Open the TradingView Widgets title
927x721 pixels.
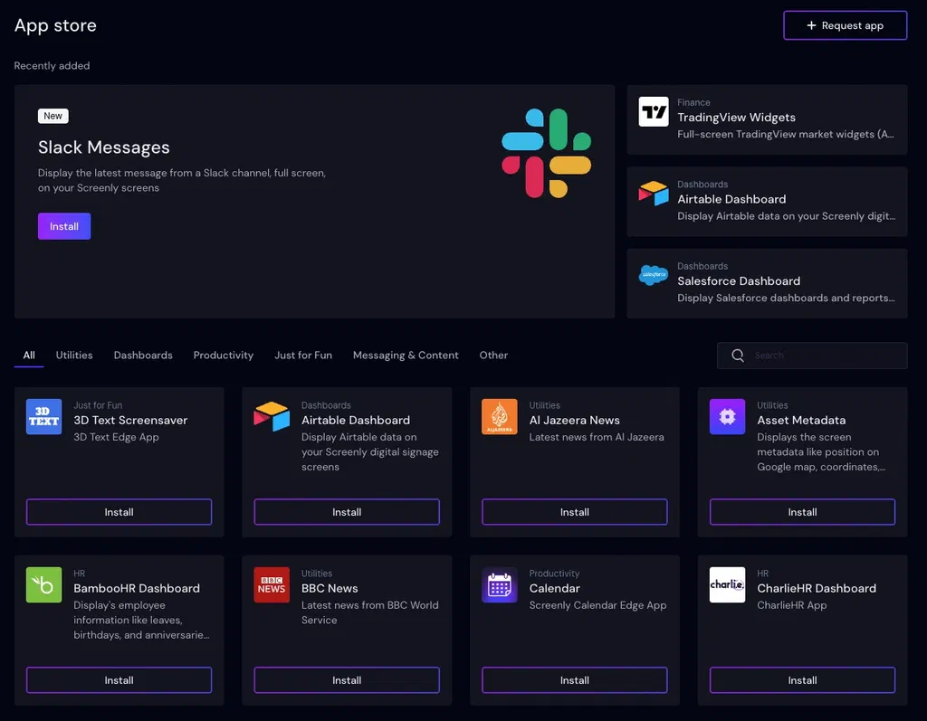pyautogui.click(x=736, y=117)
